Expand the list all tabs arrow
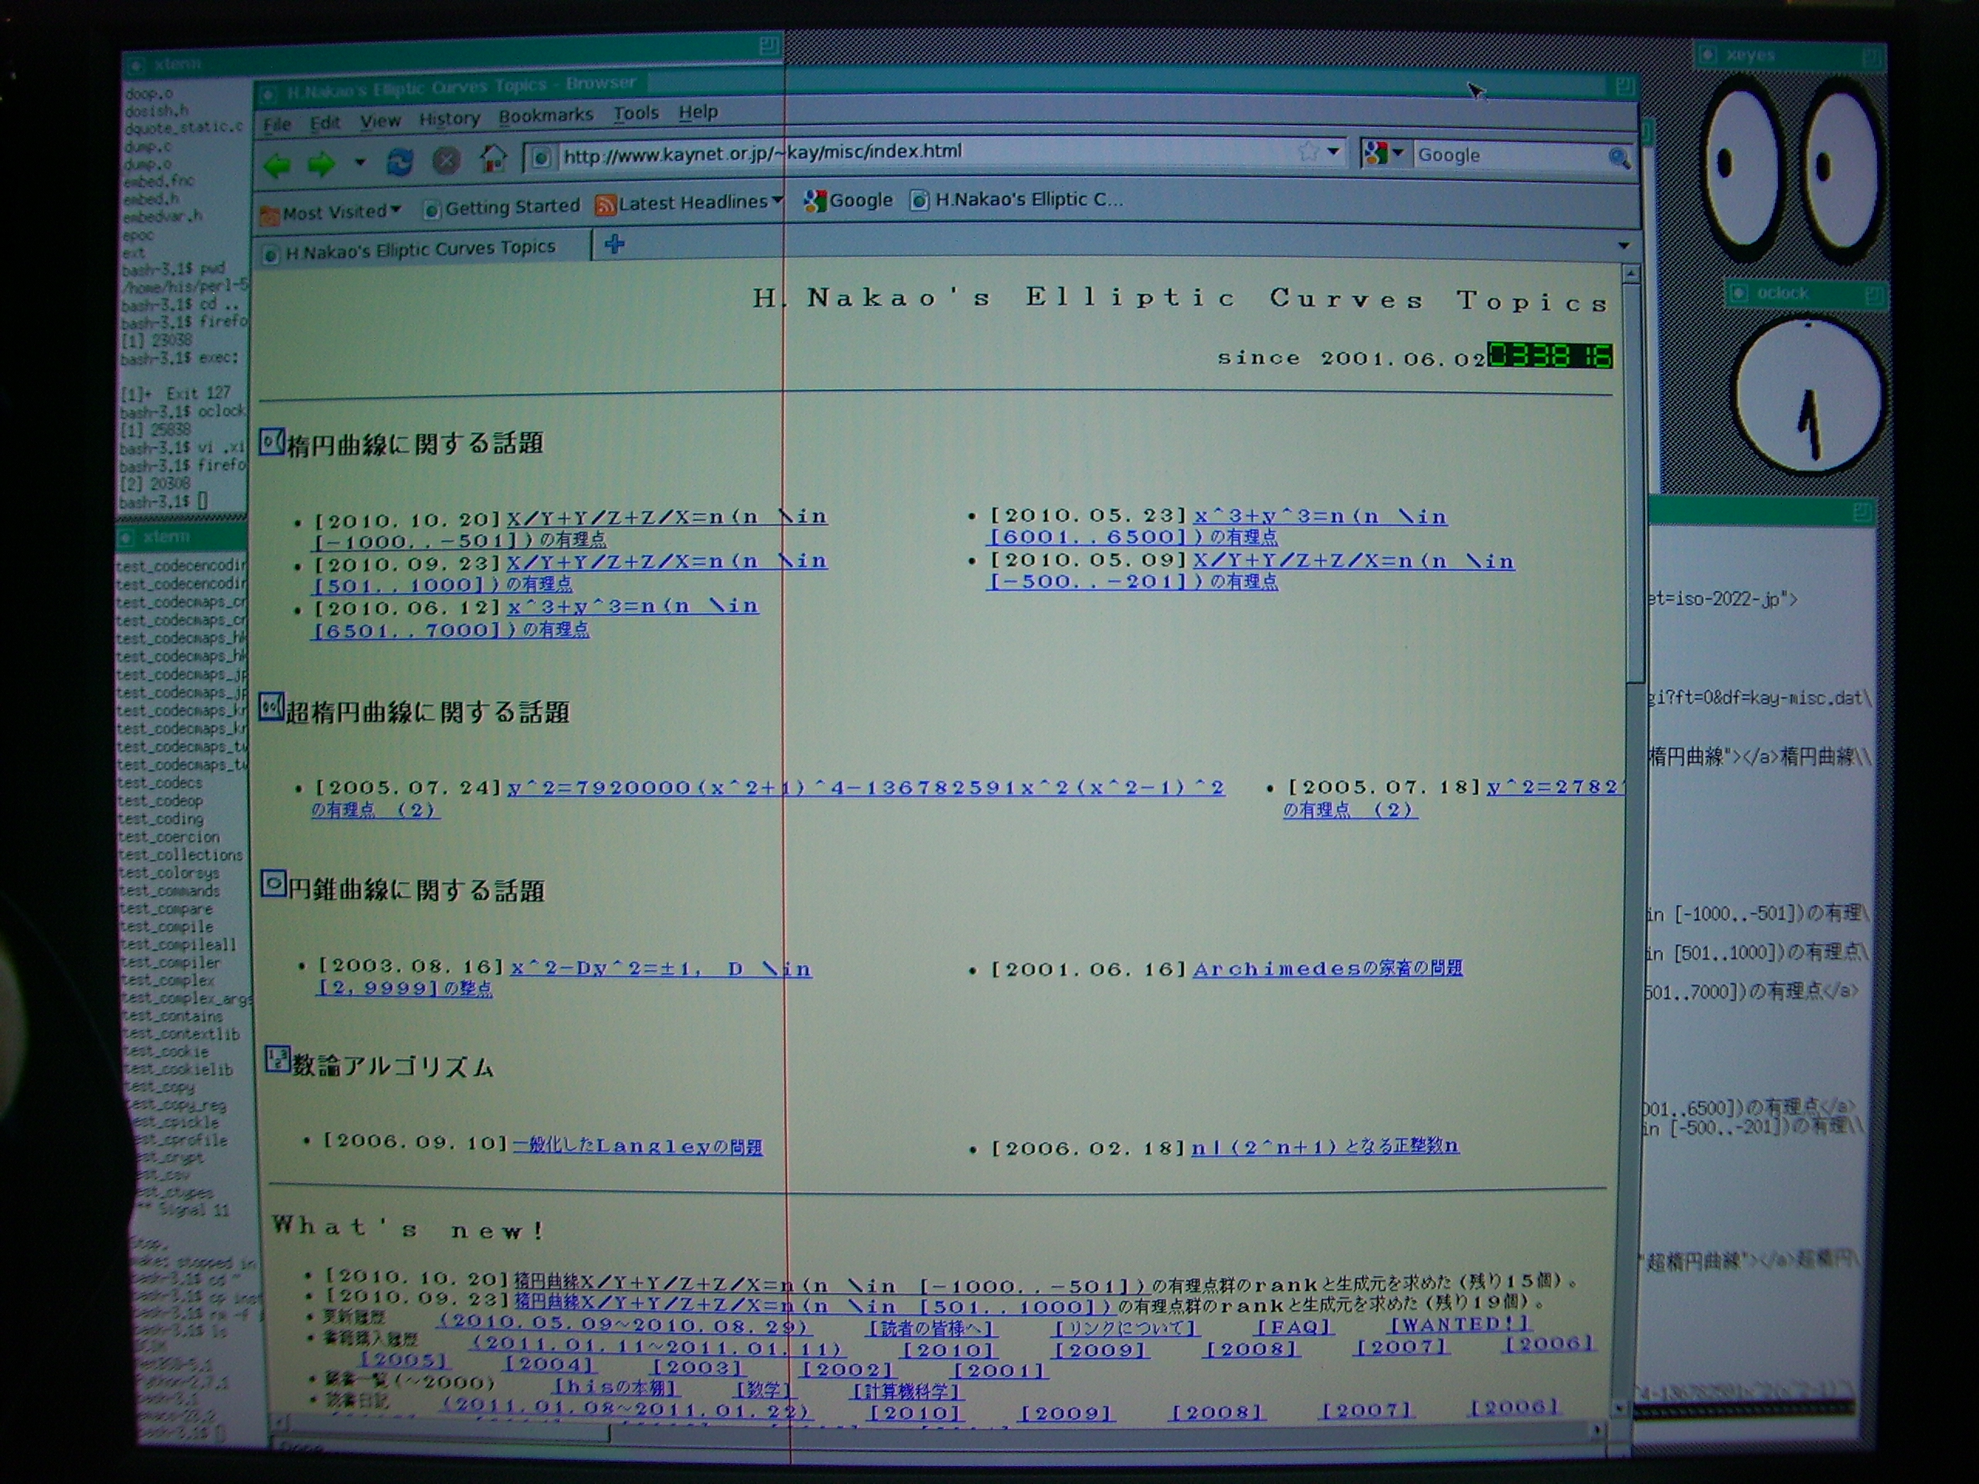This screenshot has width=1979, height=1484. click(1623, 246)
